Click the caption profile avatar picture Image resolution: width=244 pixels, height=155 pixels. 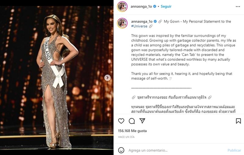[122, 23]
